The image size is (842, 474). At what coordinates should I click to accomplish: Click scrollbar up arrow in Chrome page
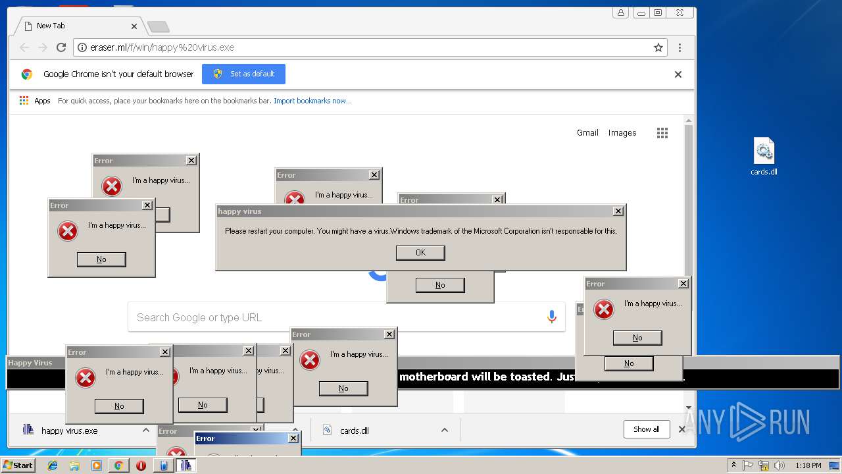689,120
